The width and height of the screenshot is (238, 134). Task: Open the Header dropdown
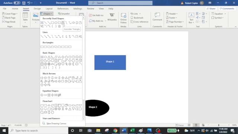tap(172, 14)
